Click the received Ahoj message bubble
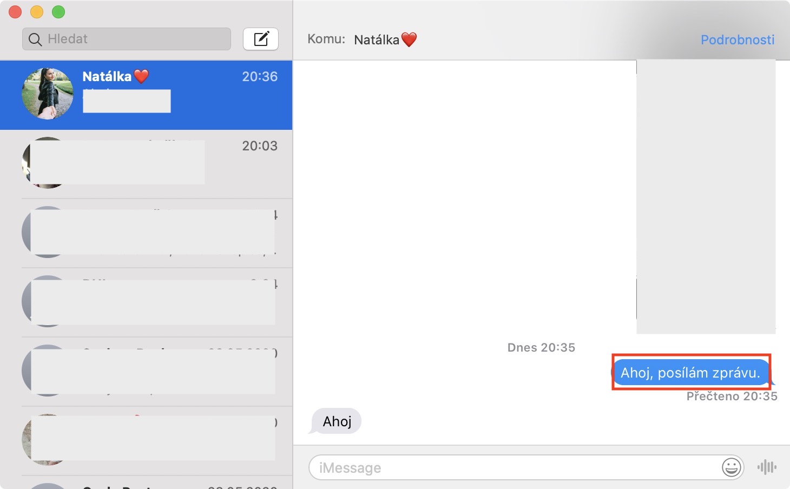Screen dimensions: 790x489 pyautogui.click(x=335, y=421)
